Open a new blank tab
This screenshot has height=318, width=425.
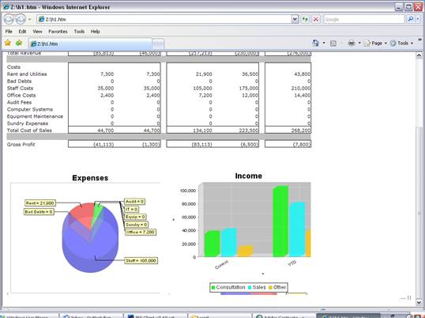(158, 44)
